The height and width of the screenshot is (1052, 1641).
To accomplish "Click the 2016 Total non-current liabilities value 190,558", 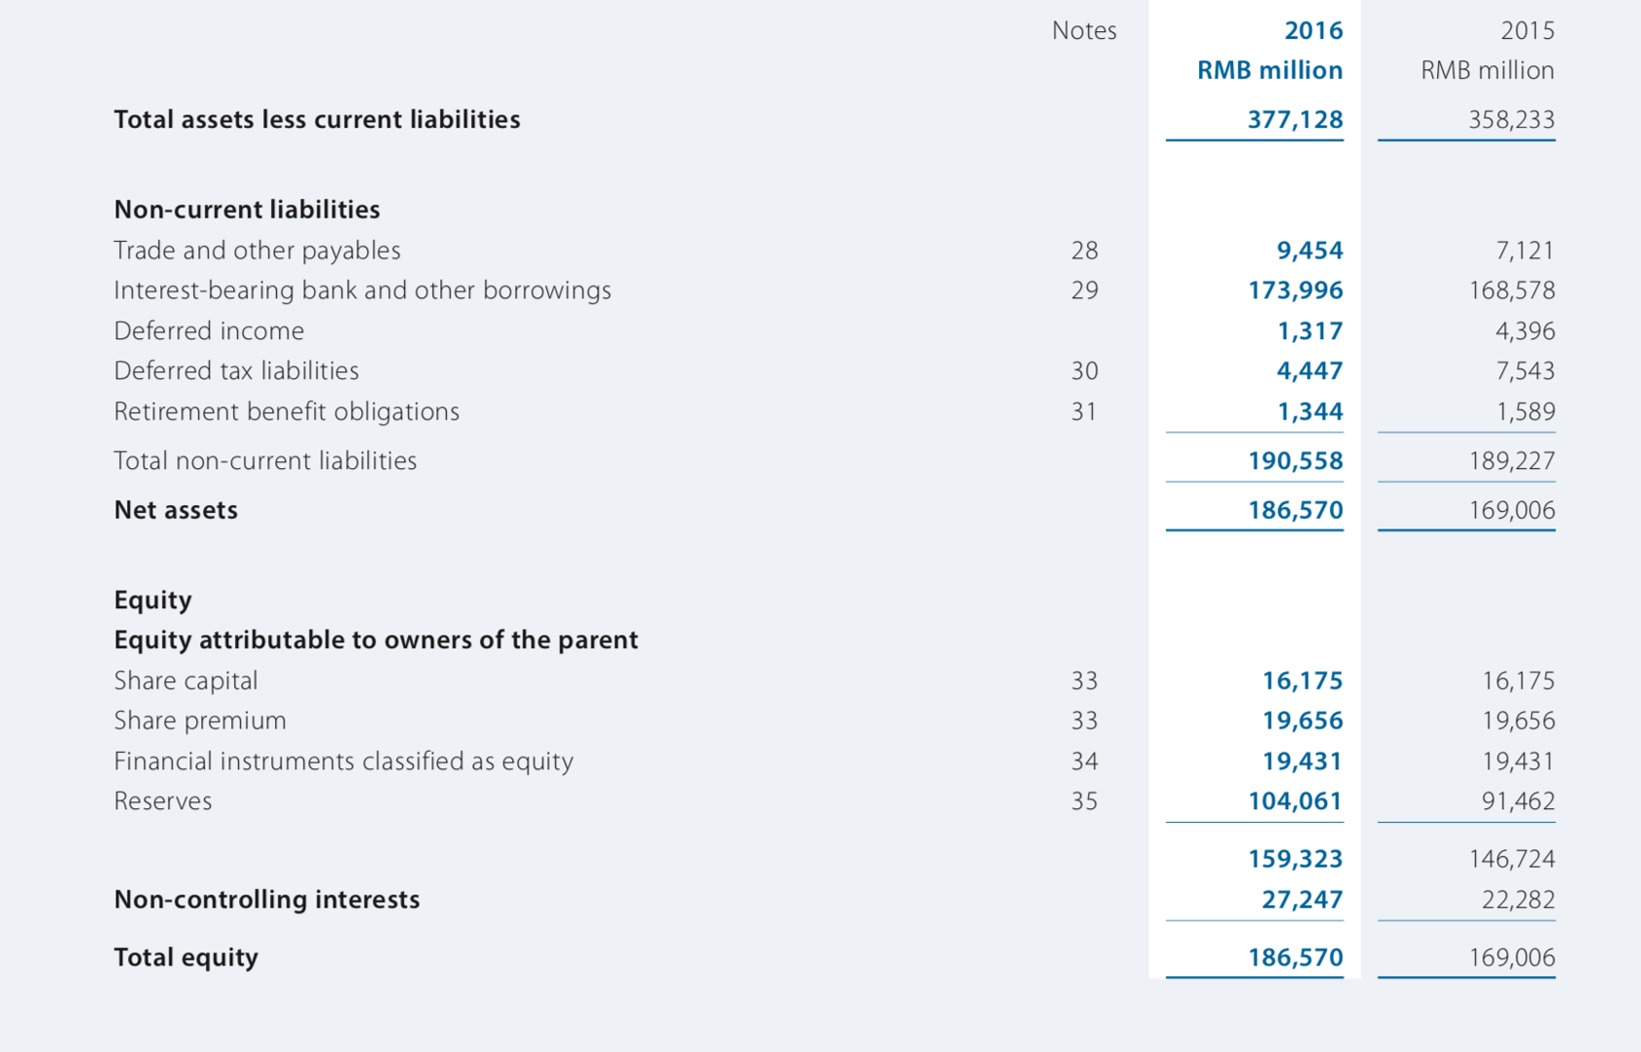I will pyautogui.click(x=1295, y=461).
